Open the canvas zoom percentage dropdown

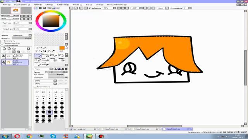click(109, 8)
